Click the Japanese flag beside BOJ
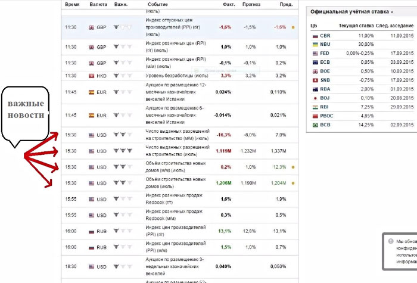This screenshot has height=283, width=417. click(x=315, y=98)
